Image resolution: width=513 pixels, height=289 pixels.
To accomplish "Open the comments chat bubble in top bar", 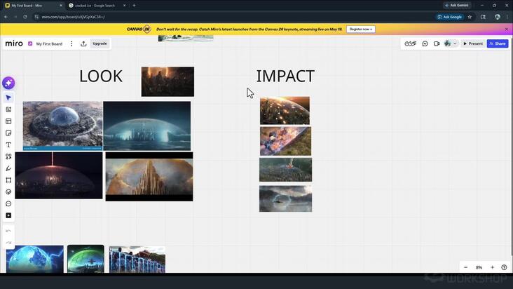I will pos(425,43).
